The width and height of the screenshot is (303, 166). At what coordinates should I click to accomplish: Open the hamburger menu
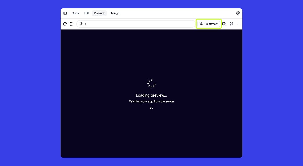pos(238,24)
